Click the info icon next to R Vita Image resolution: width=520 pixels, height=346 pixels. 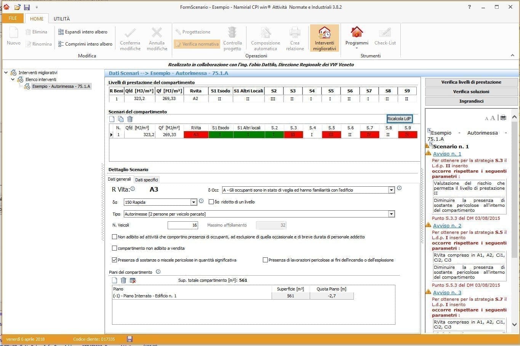click(x=133, y=189)
